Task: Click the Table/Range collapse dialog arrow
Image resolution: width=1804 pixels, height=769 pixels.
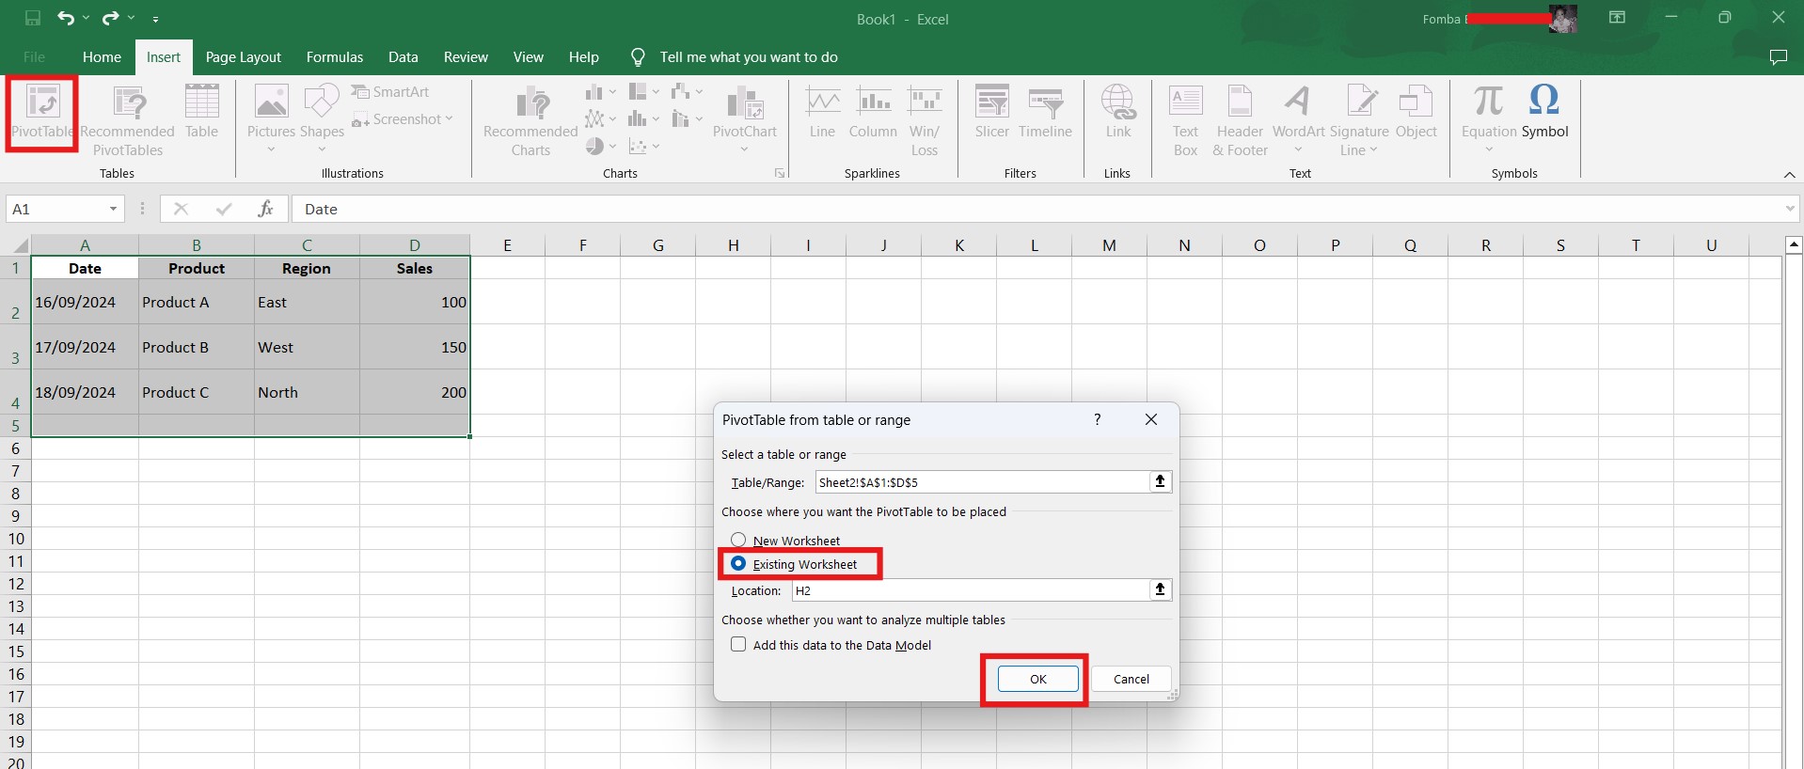Action: coord(1160,482)
